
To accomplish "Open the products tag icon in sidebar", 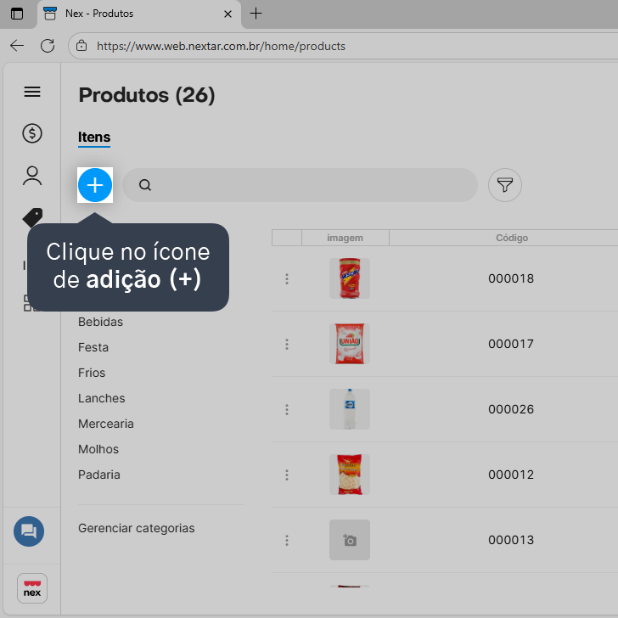I will [x=33, y=217].
